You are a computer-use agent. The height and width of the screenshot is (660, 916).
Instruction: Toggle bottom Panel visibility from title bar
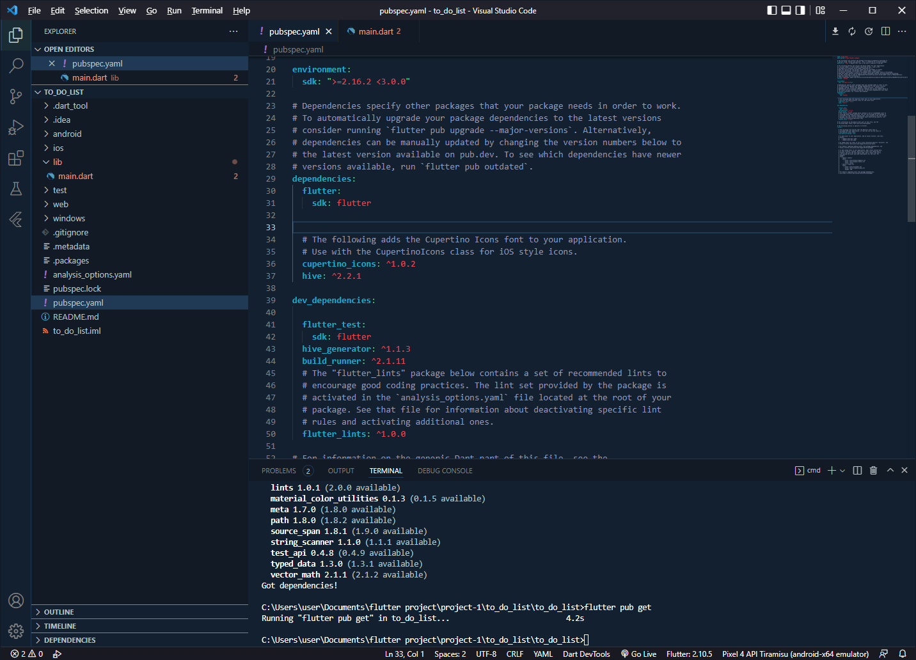(x=786, y=10)
